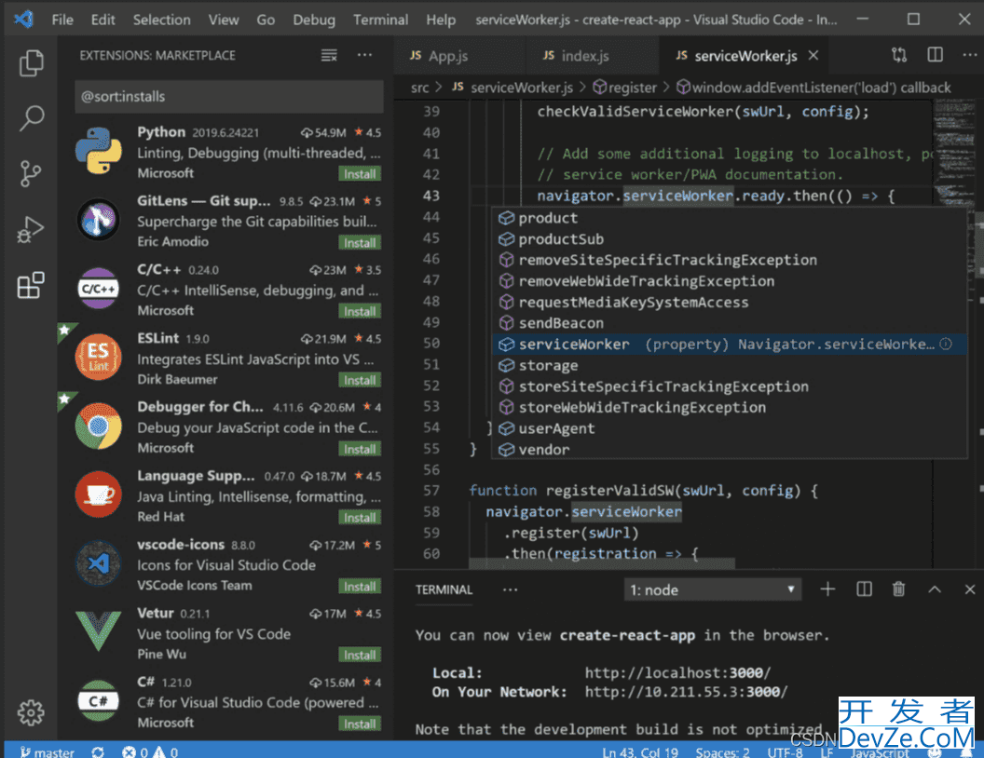The height and width of the screenshot is (758, 984).
Task: Click the GitLens extension icon
Action: tap(99, 220)
